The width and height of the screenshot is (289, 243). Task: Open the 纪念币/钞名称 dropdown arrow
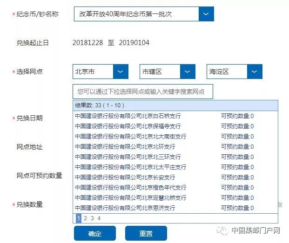pos(206,14)
